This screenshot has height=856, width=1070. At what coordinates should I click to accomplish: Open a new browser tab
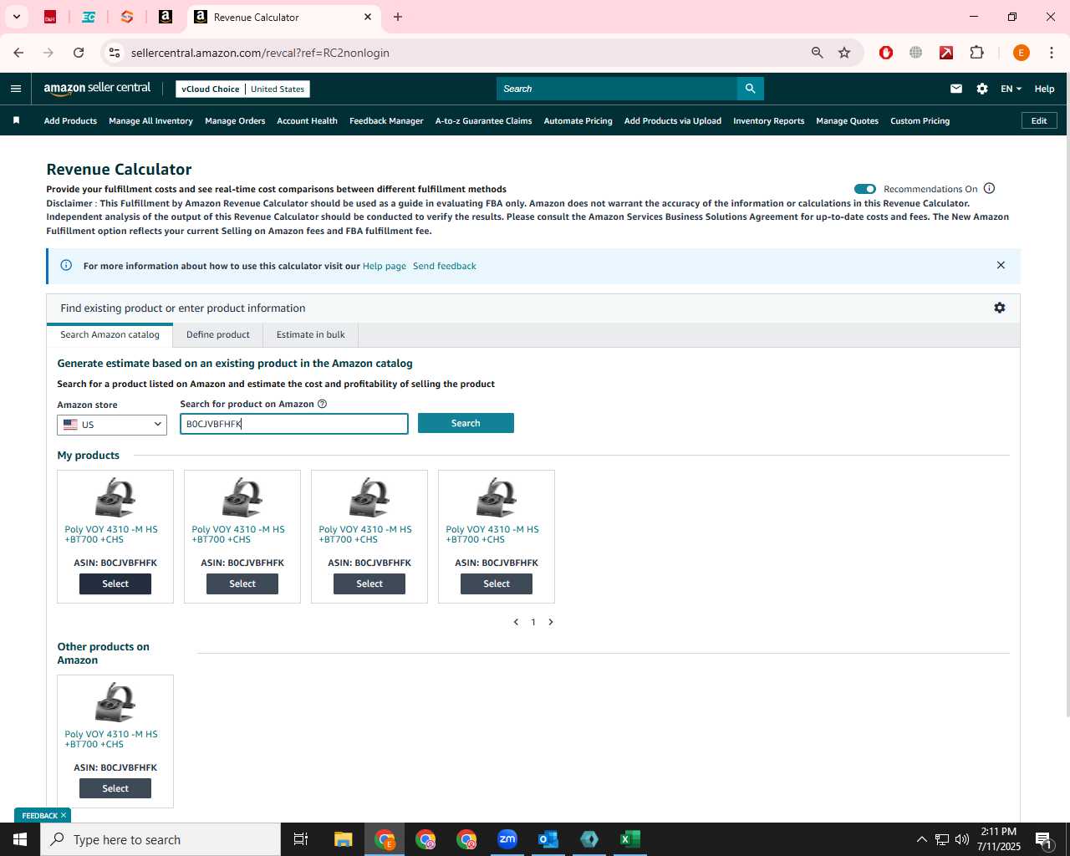click(398, 17)
